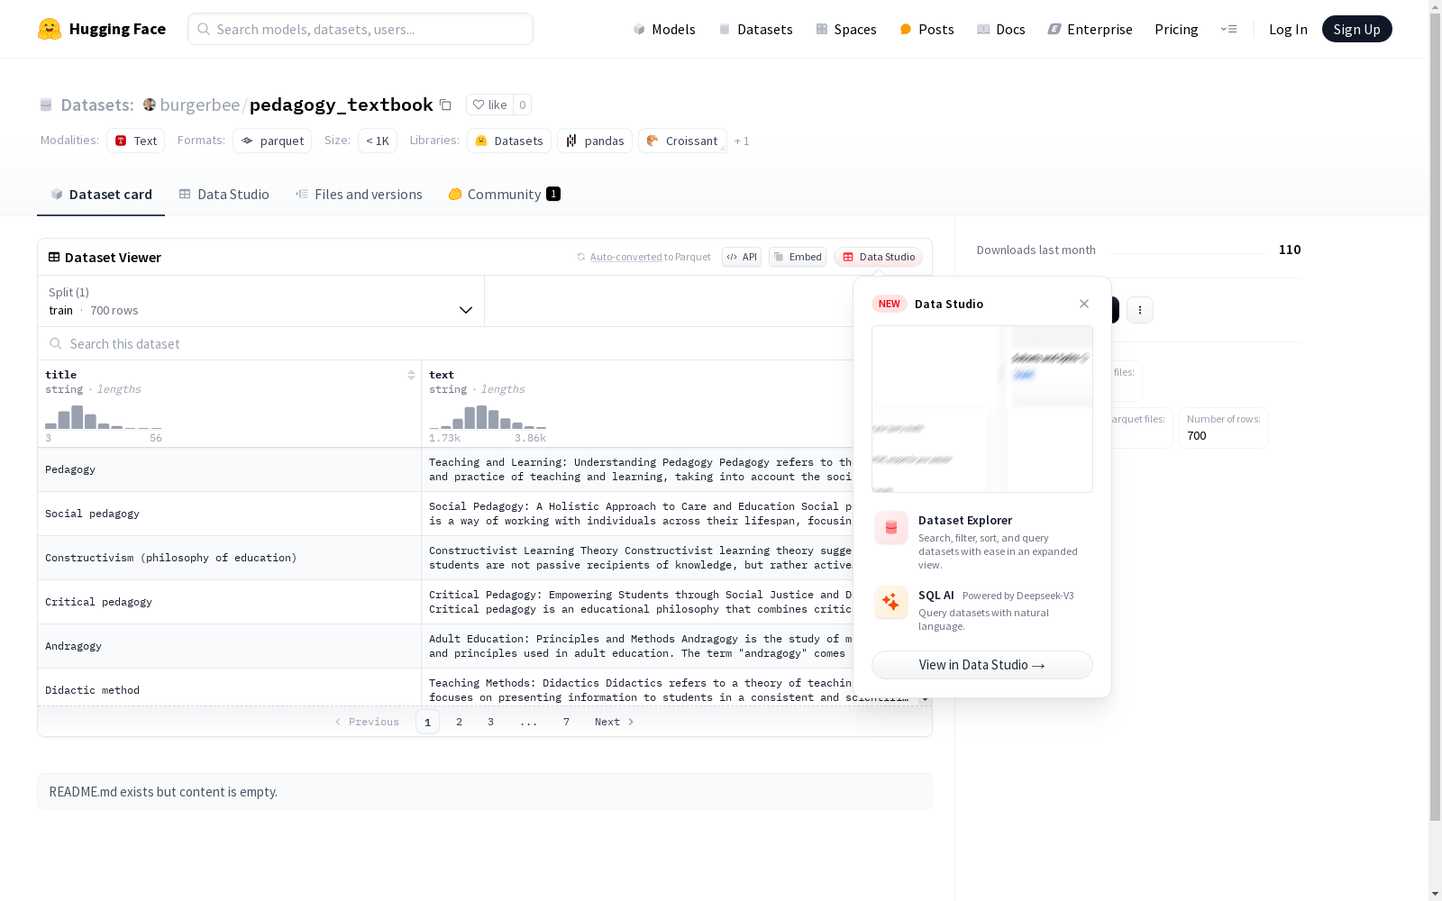The height and width of the screenshot is (901, 1442).
Task: Select the 'Critical pedagogy' title cell
Action: pyautogui.click(x=230, y=602)
